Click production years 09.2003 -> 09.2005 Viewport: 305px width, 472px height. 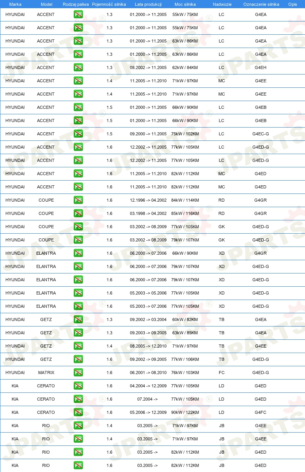point(148,333)
